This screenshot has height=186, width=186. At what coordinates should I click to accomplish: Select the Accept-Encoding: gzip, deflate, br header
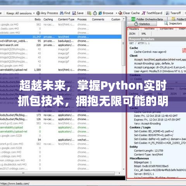tap(154, 64)
